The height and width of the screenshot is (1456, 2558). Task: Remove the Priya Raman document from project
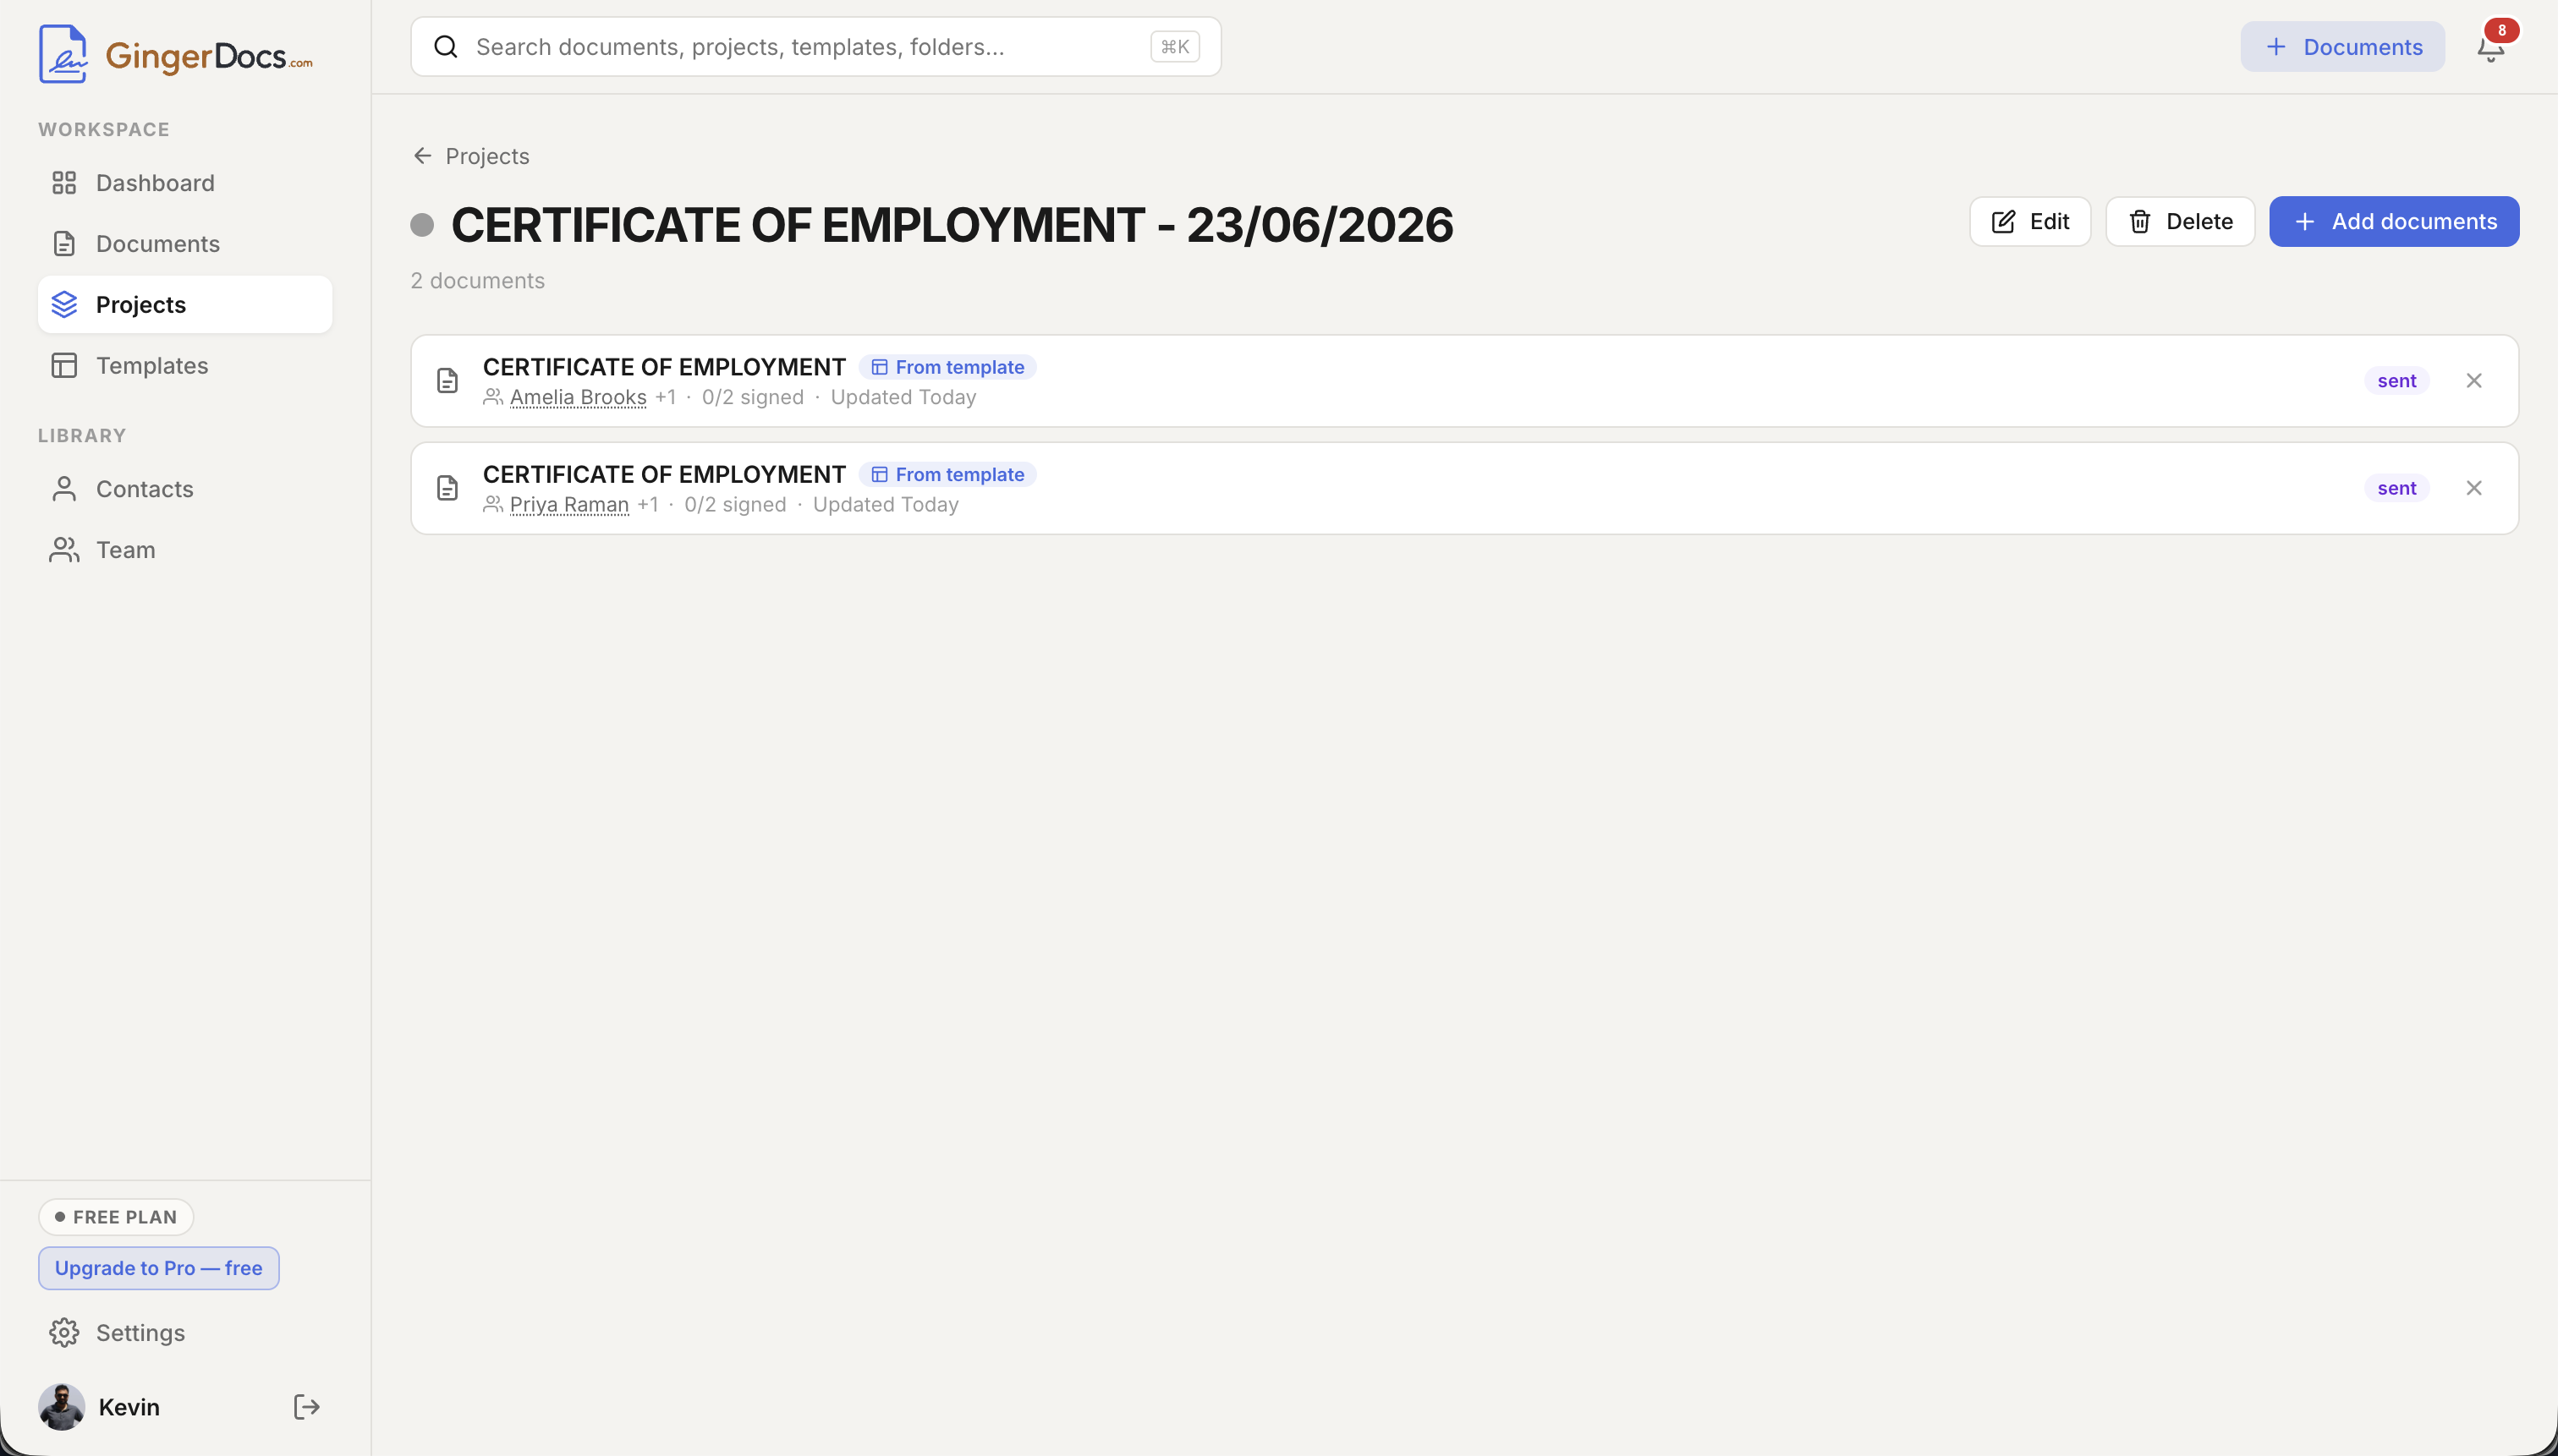point(2474,488)
